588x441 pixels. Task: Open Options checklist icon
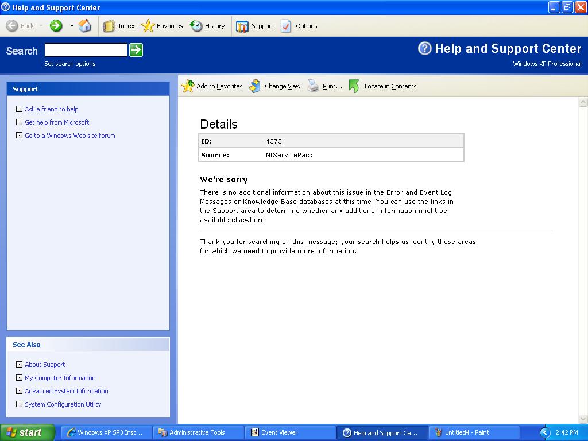[x=286, y=26]
